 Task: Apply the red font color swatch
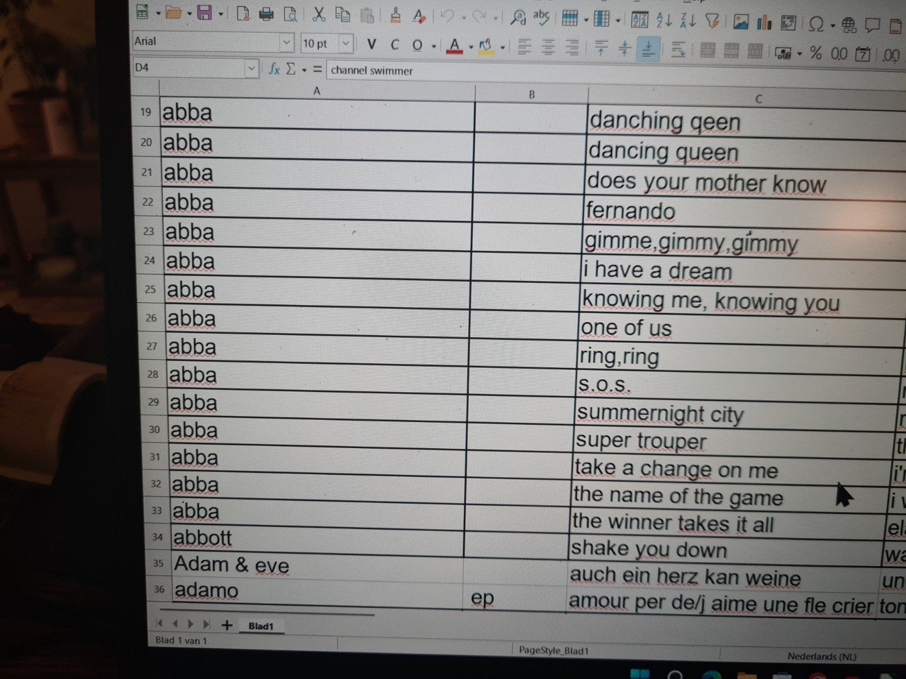455,46
